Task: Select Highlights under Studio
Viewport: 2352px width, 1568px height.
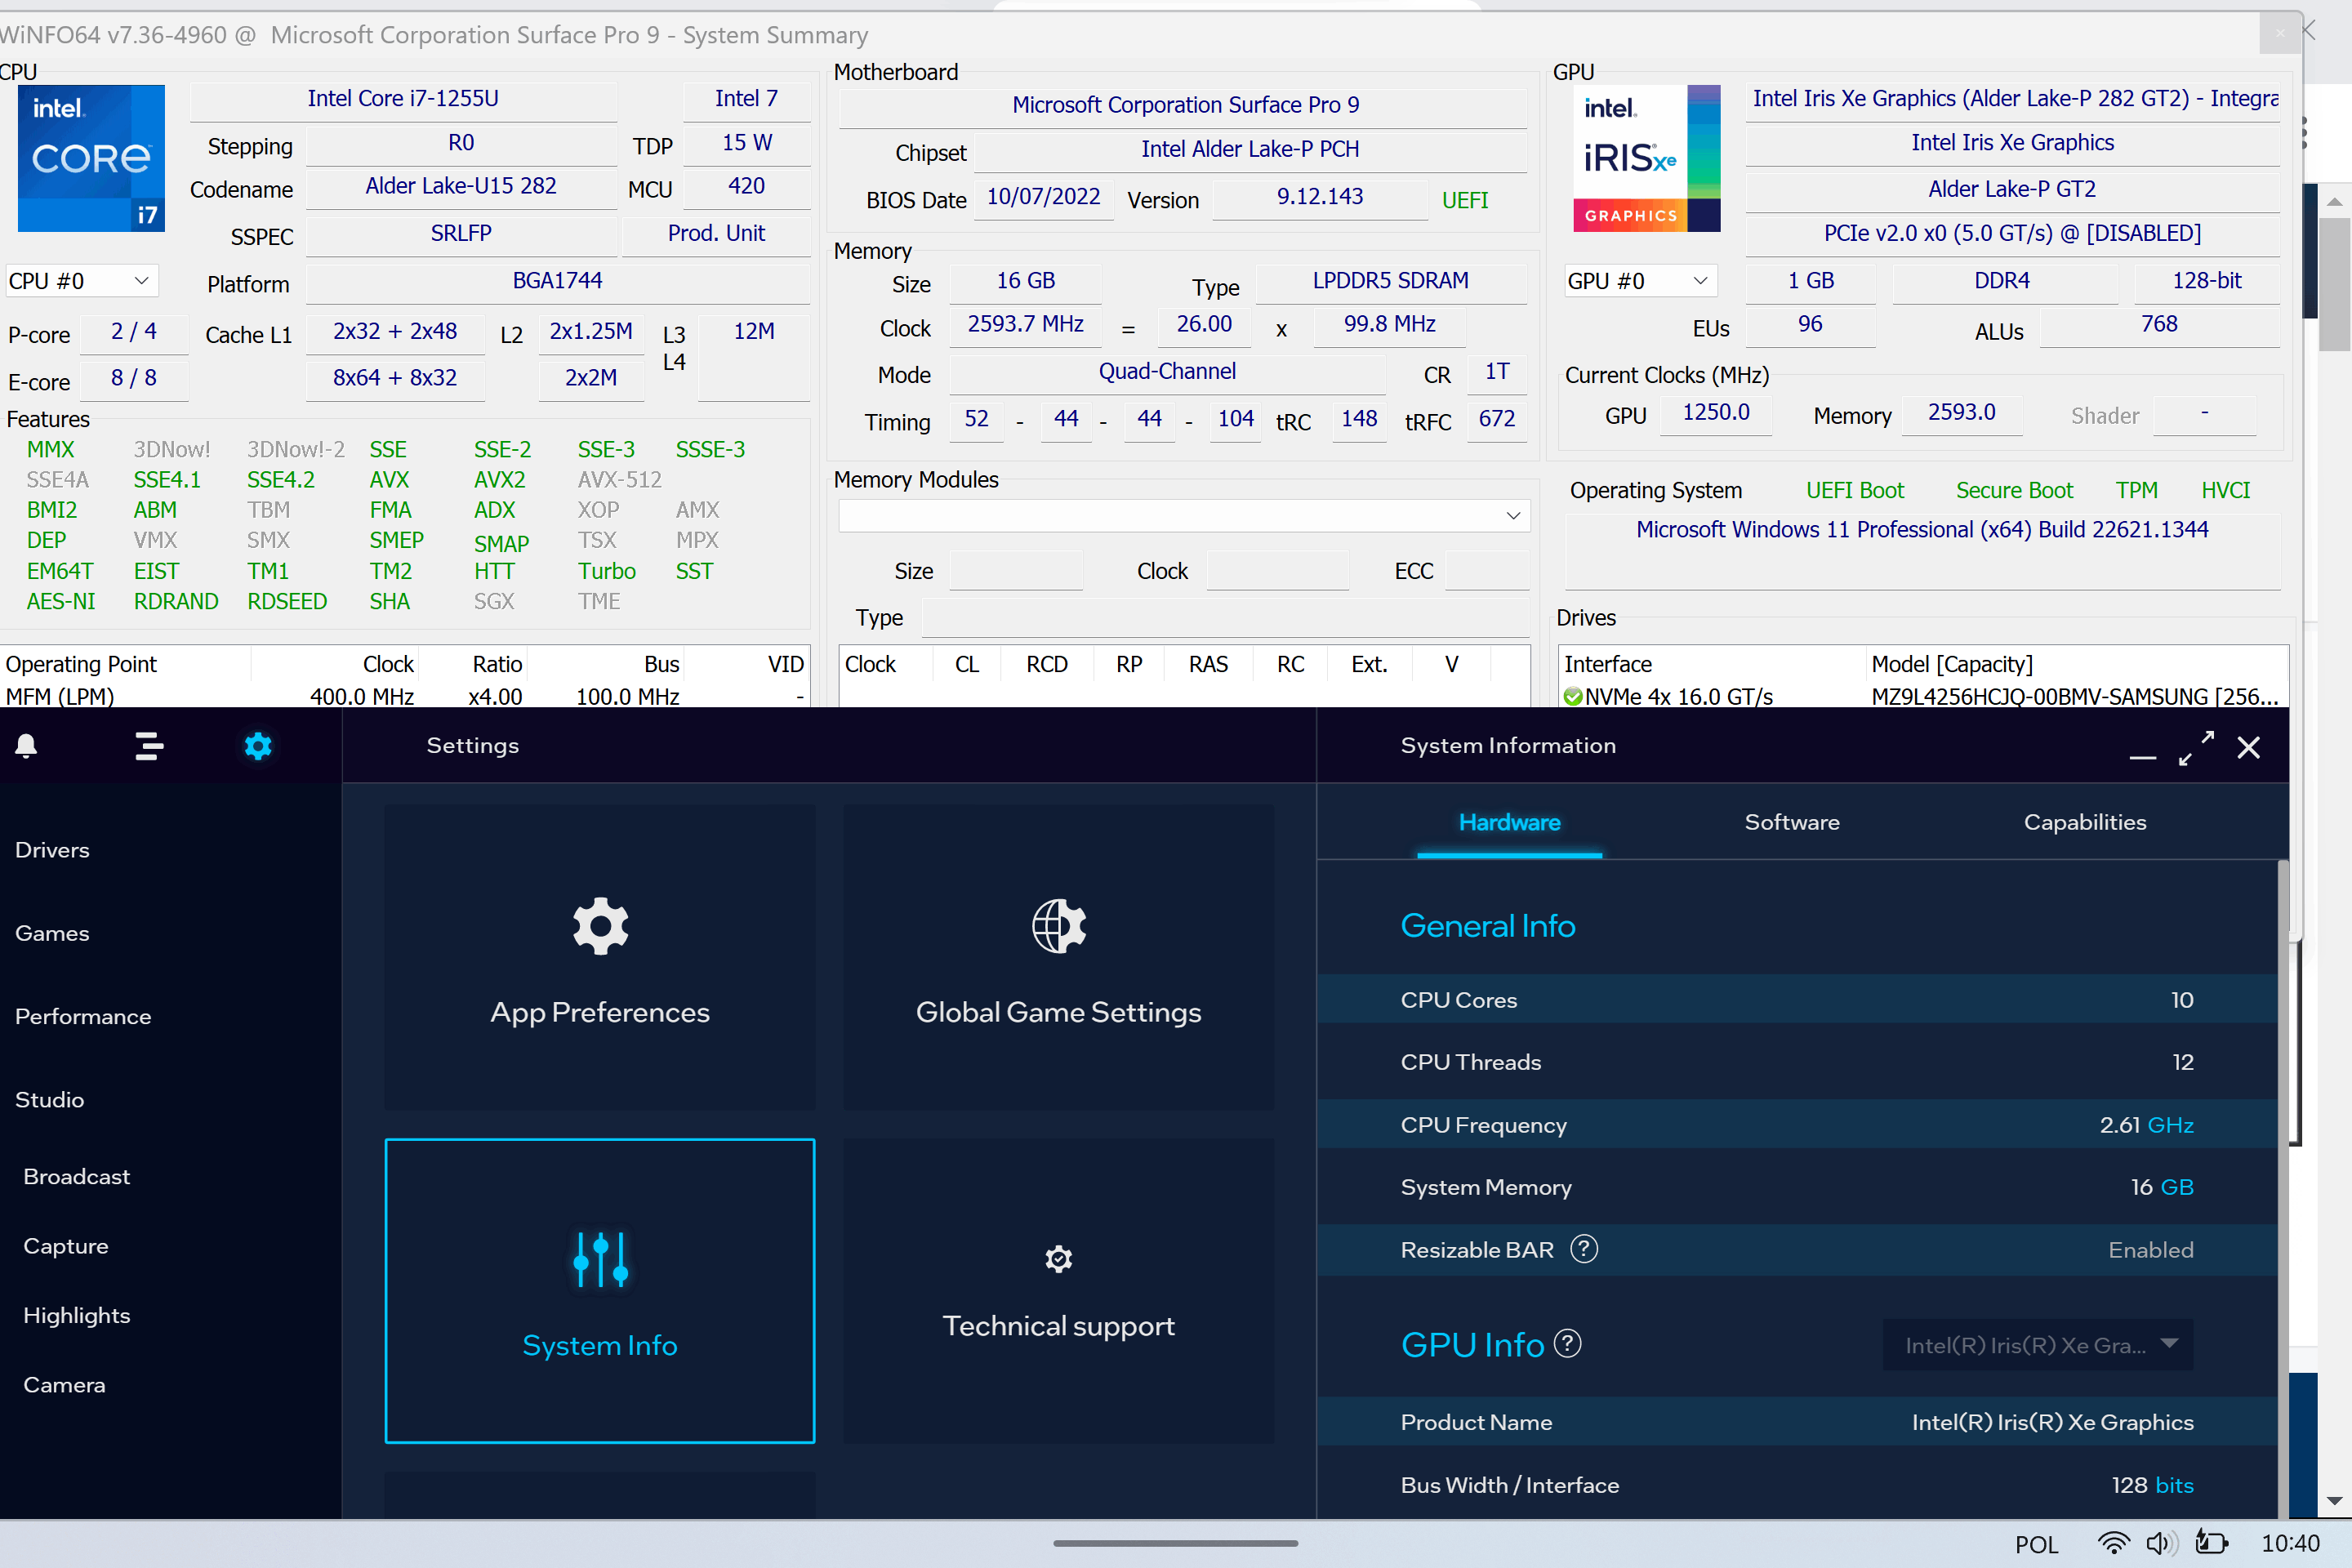Action: 77,1315
